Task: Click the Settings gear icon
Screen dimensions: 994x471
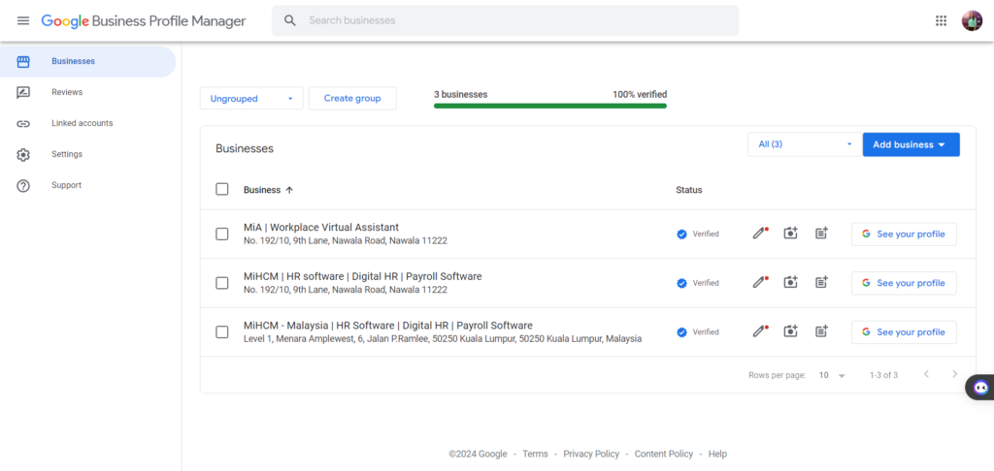Action: [x=23, y=154]
